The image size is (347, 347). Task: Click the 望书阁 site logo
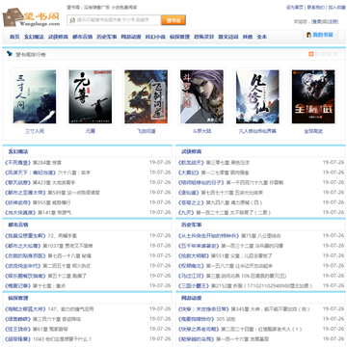(31, 17)
